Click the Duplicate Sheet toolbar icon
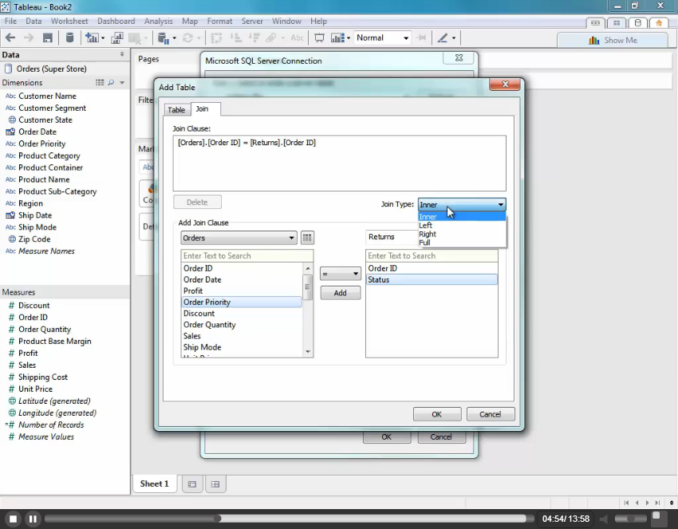 click(x=116, y=38)
